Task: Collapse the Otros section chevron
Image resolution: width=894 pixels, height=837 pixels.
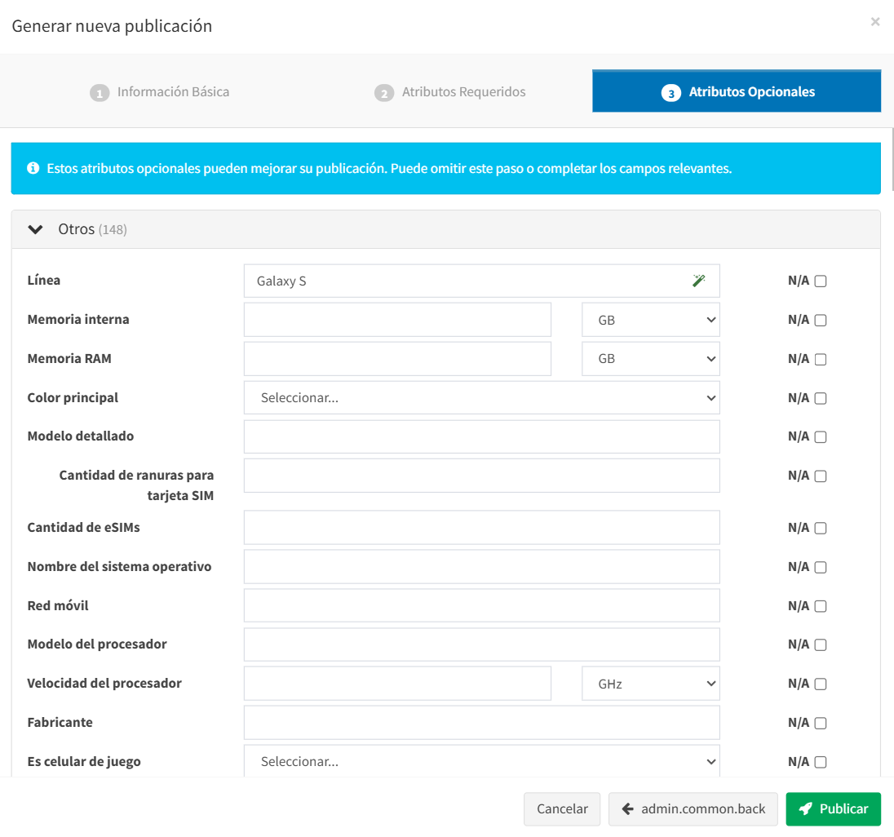Action: [35, 230]
